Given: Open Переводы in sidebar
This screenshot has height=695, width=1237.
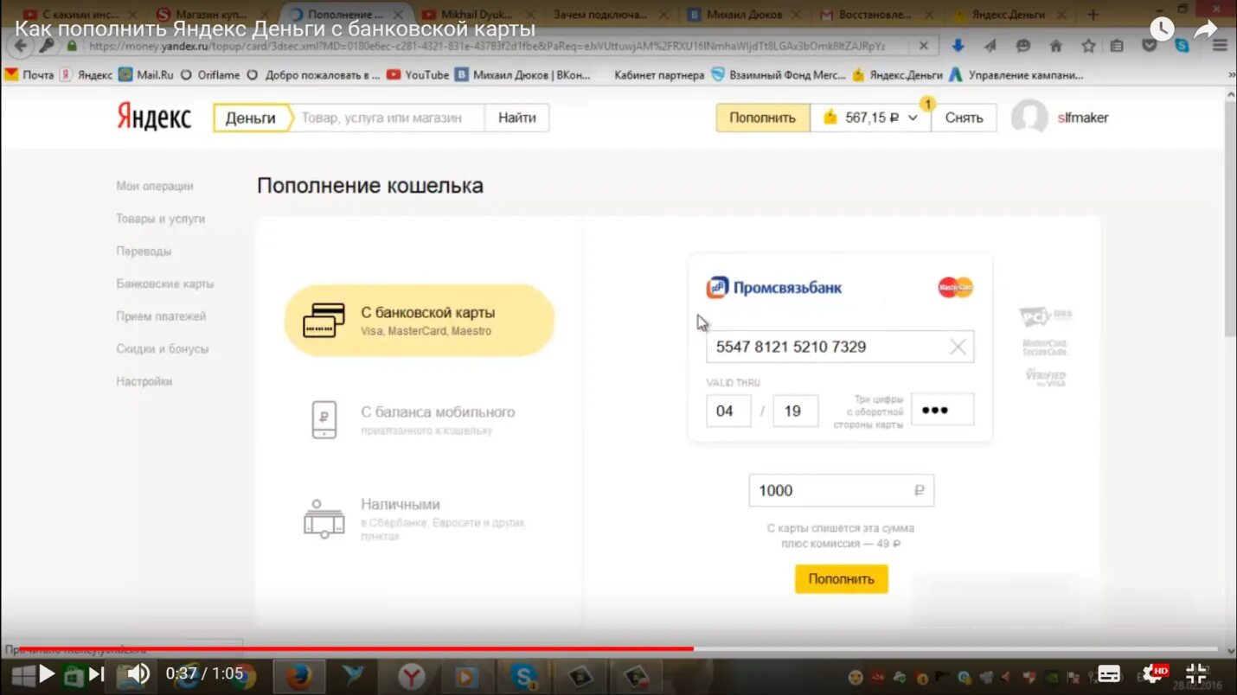Looking at the screenshot, I should 144,251.
